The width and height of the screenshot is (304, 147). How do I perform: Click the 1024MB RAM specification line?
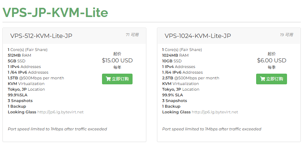click(x=175, y=55)
